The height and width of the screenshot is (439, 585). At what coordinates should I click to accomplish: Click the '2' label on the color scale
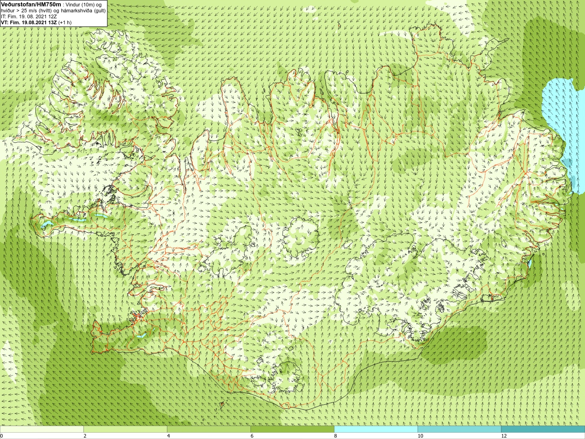(85, 436)
